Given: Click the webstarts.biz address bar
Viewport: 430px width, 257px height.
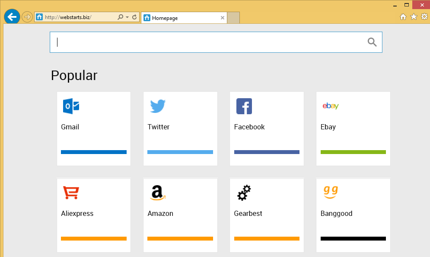Looking at the screenshot, I should point(78,17).
